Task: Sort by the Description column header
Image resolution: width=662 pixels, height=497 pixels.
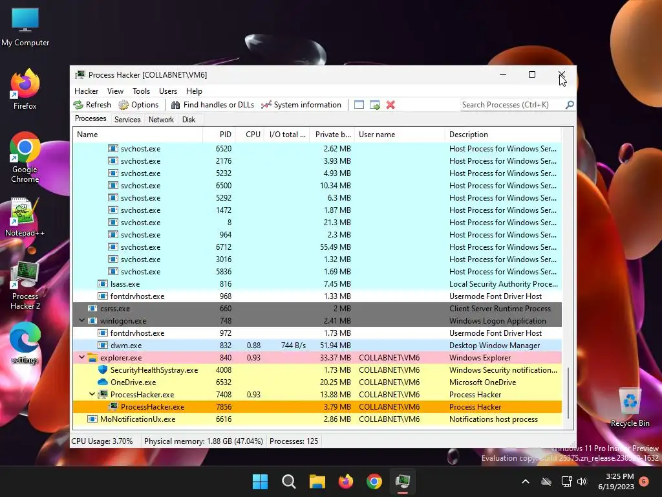Action: point(503,135)
